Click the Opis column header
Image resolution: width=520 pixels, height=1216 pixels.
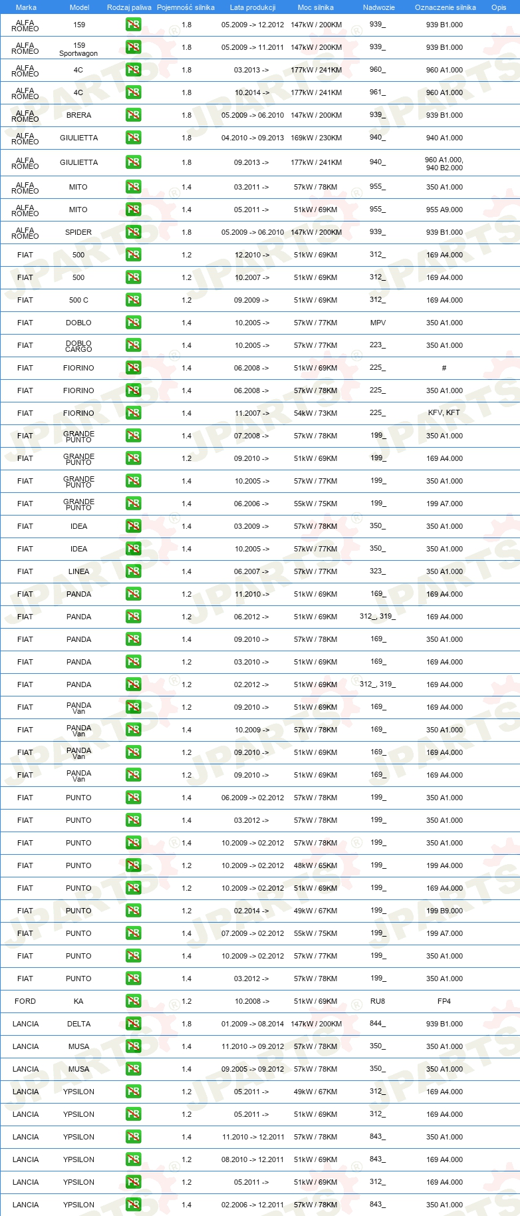point(499,7)
